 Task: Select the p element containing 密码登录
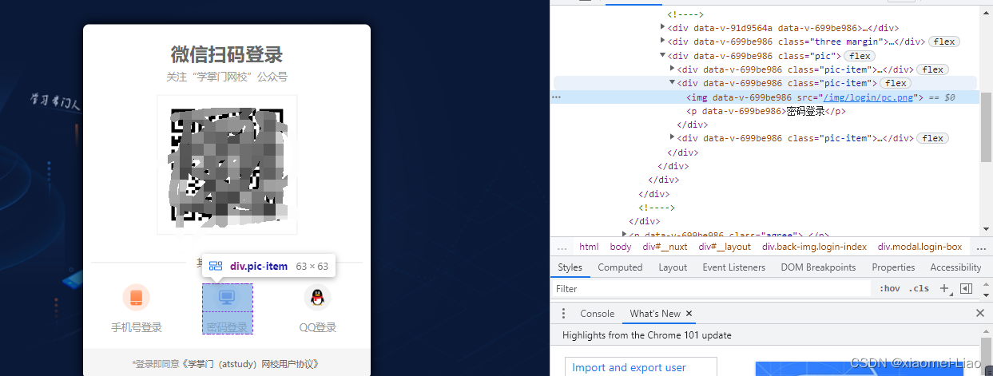(x=765, y=111)
